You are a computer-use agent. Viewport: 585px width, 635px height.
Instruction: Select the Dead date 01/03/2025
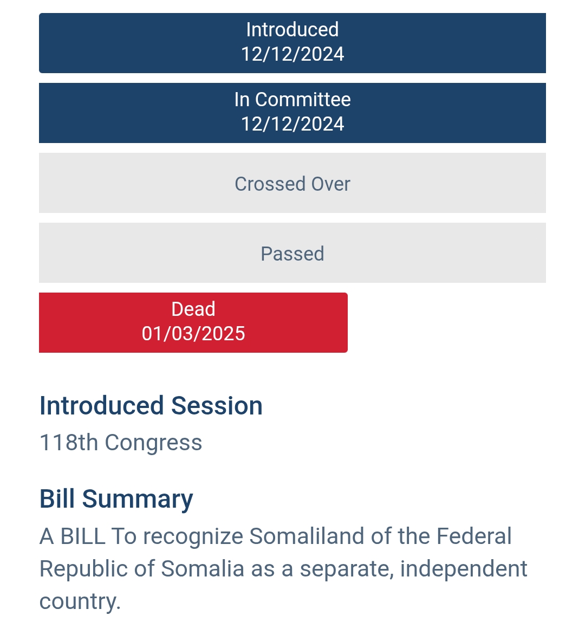pos(193,334)
